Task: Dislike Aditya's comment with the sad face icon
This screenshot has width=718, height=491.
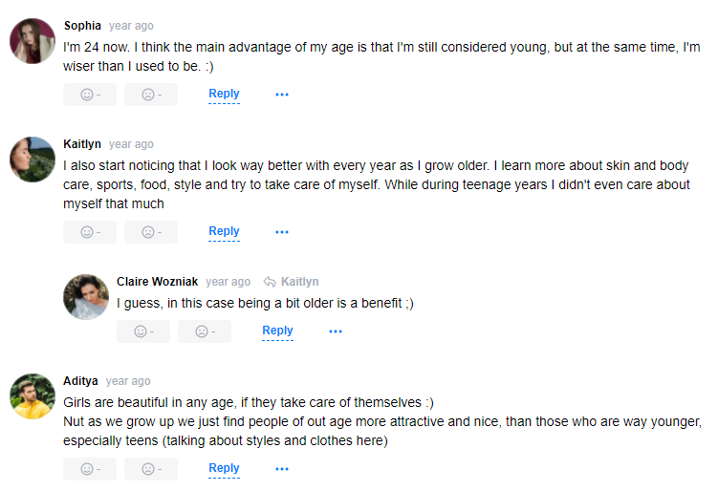Action: click(151, 469)
